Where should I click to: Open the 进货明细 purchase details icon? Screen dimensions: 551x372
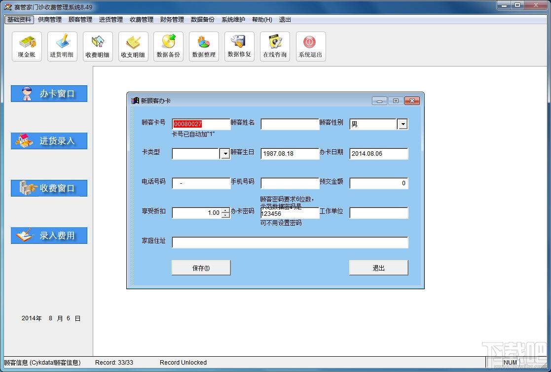tap(62, 46)
